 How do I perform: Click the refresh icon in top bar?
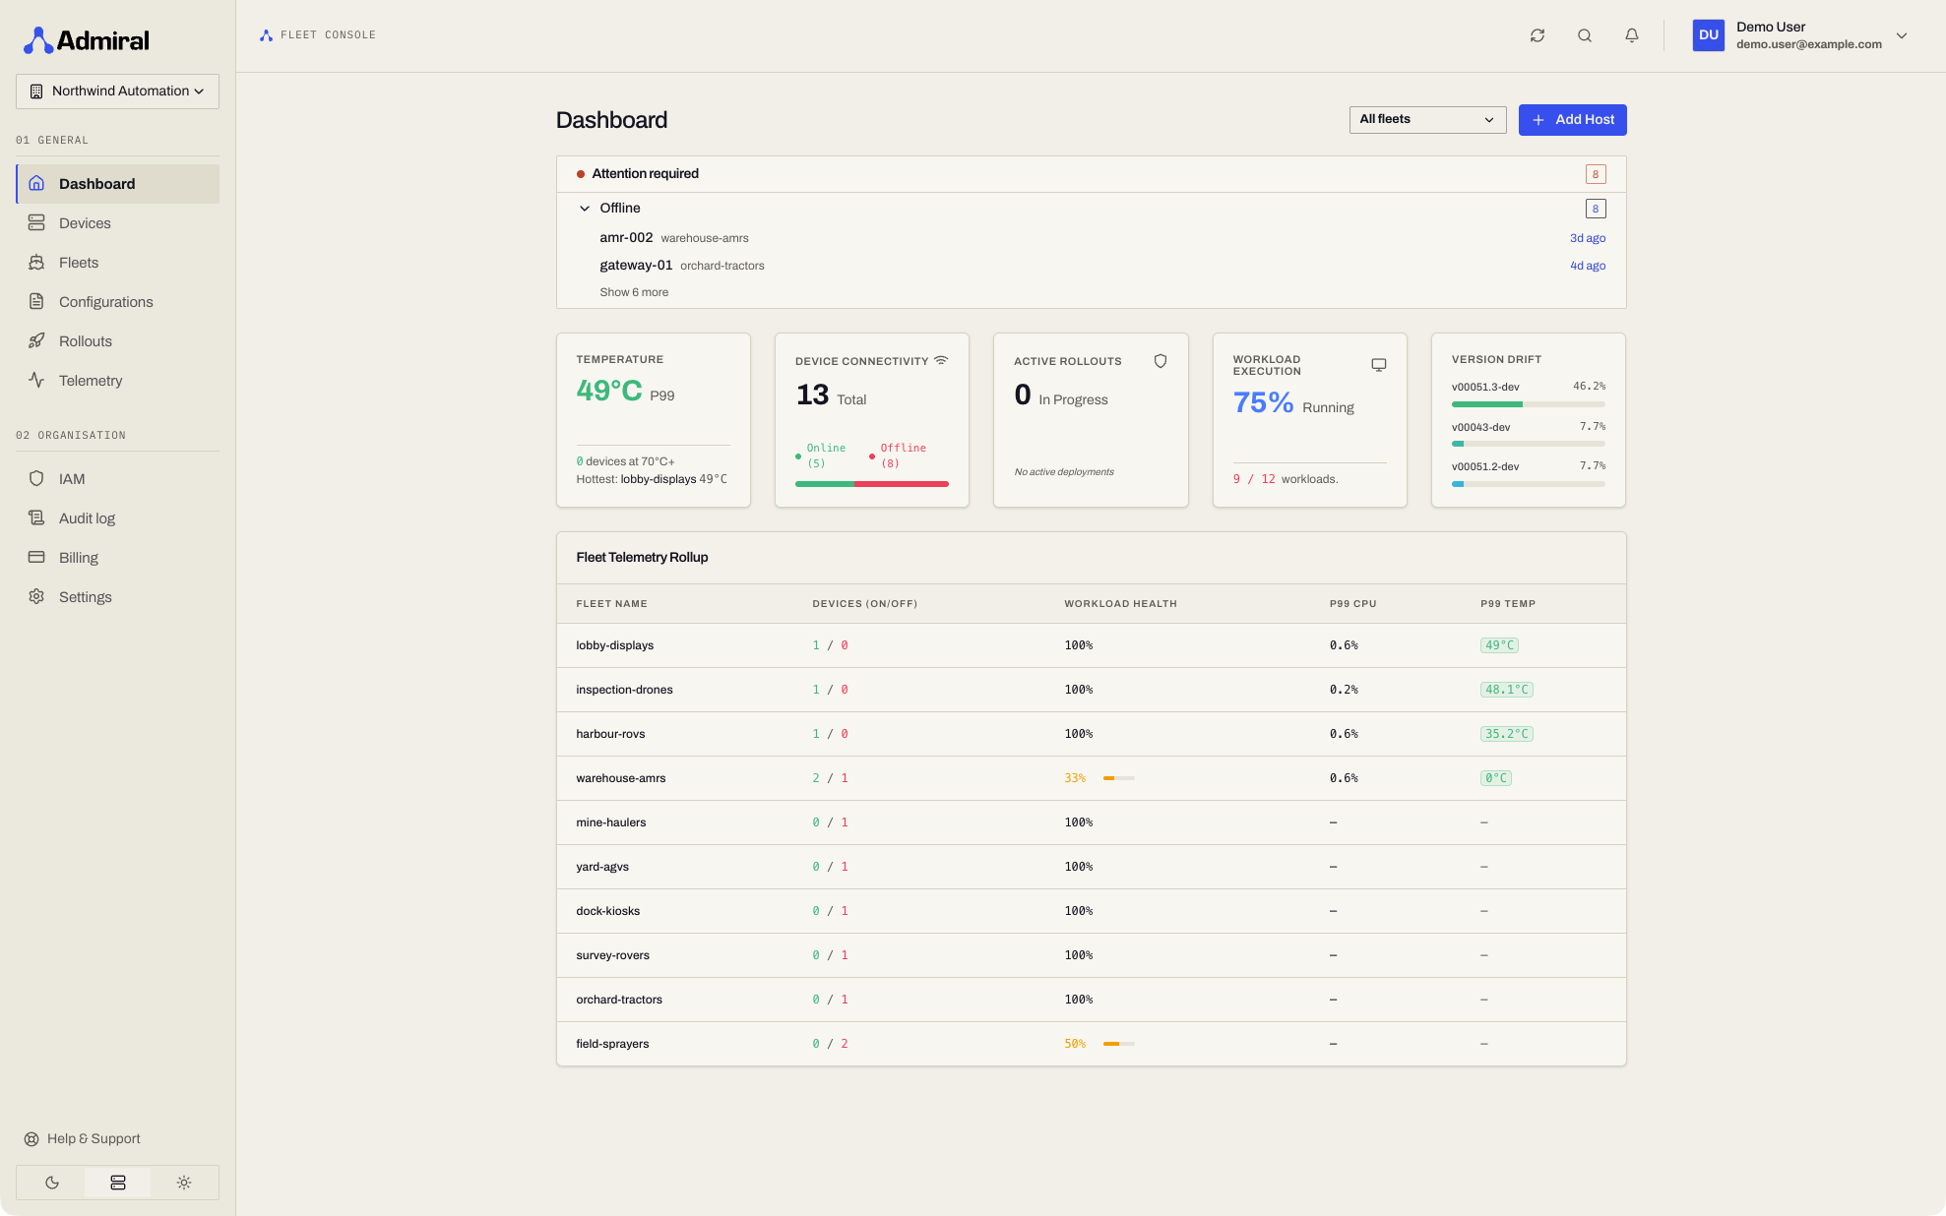[x=1537, y=35]
